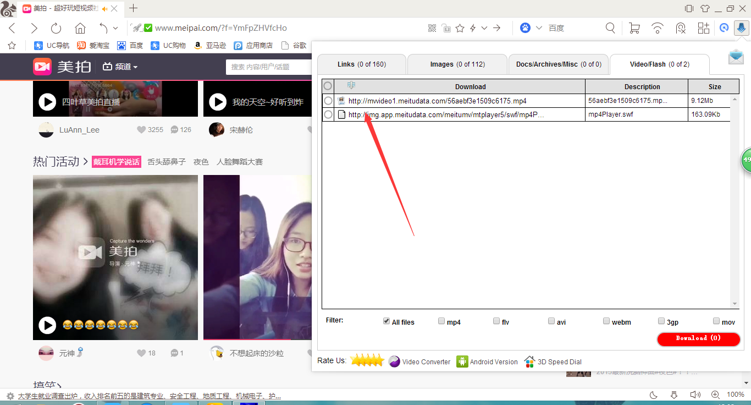
Task: Zoom in using the status bar magnifier
Action: (715, 395)
